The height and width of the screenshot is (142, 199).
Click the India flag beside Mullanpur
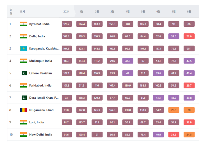[23, 61]
